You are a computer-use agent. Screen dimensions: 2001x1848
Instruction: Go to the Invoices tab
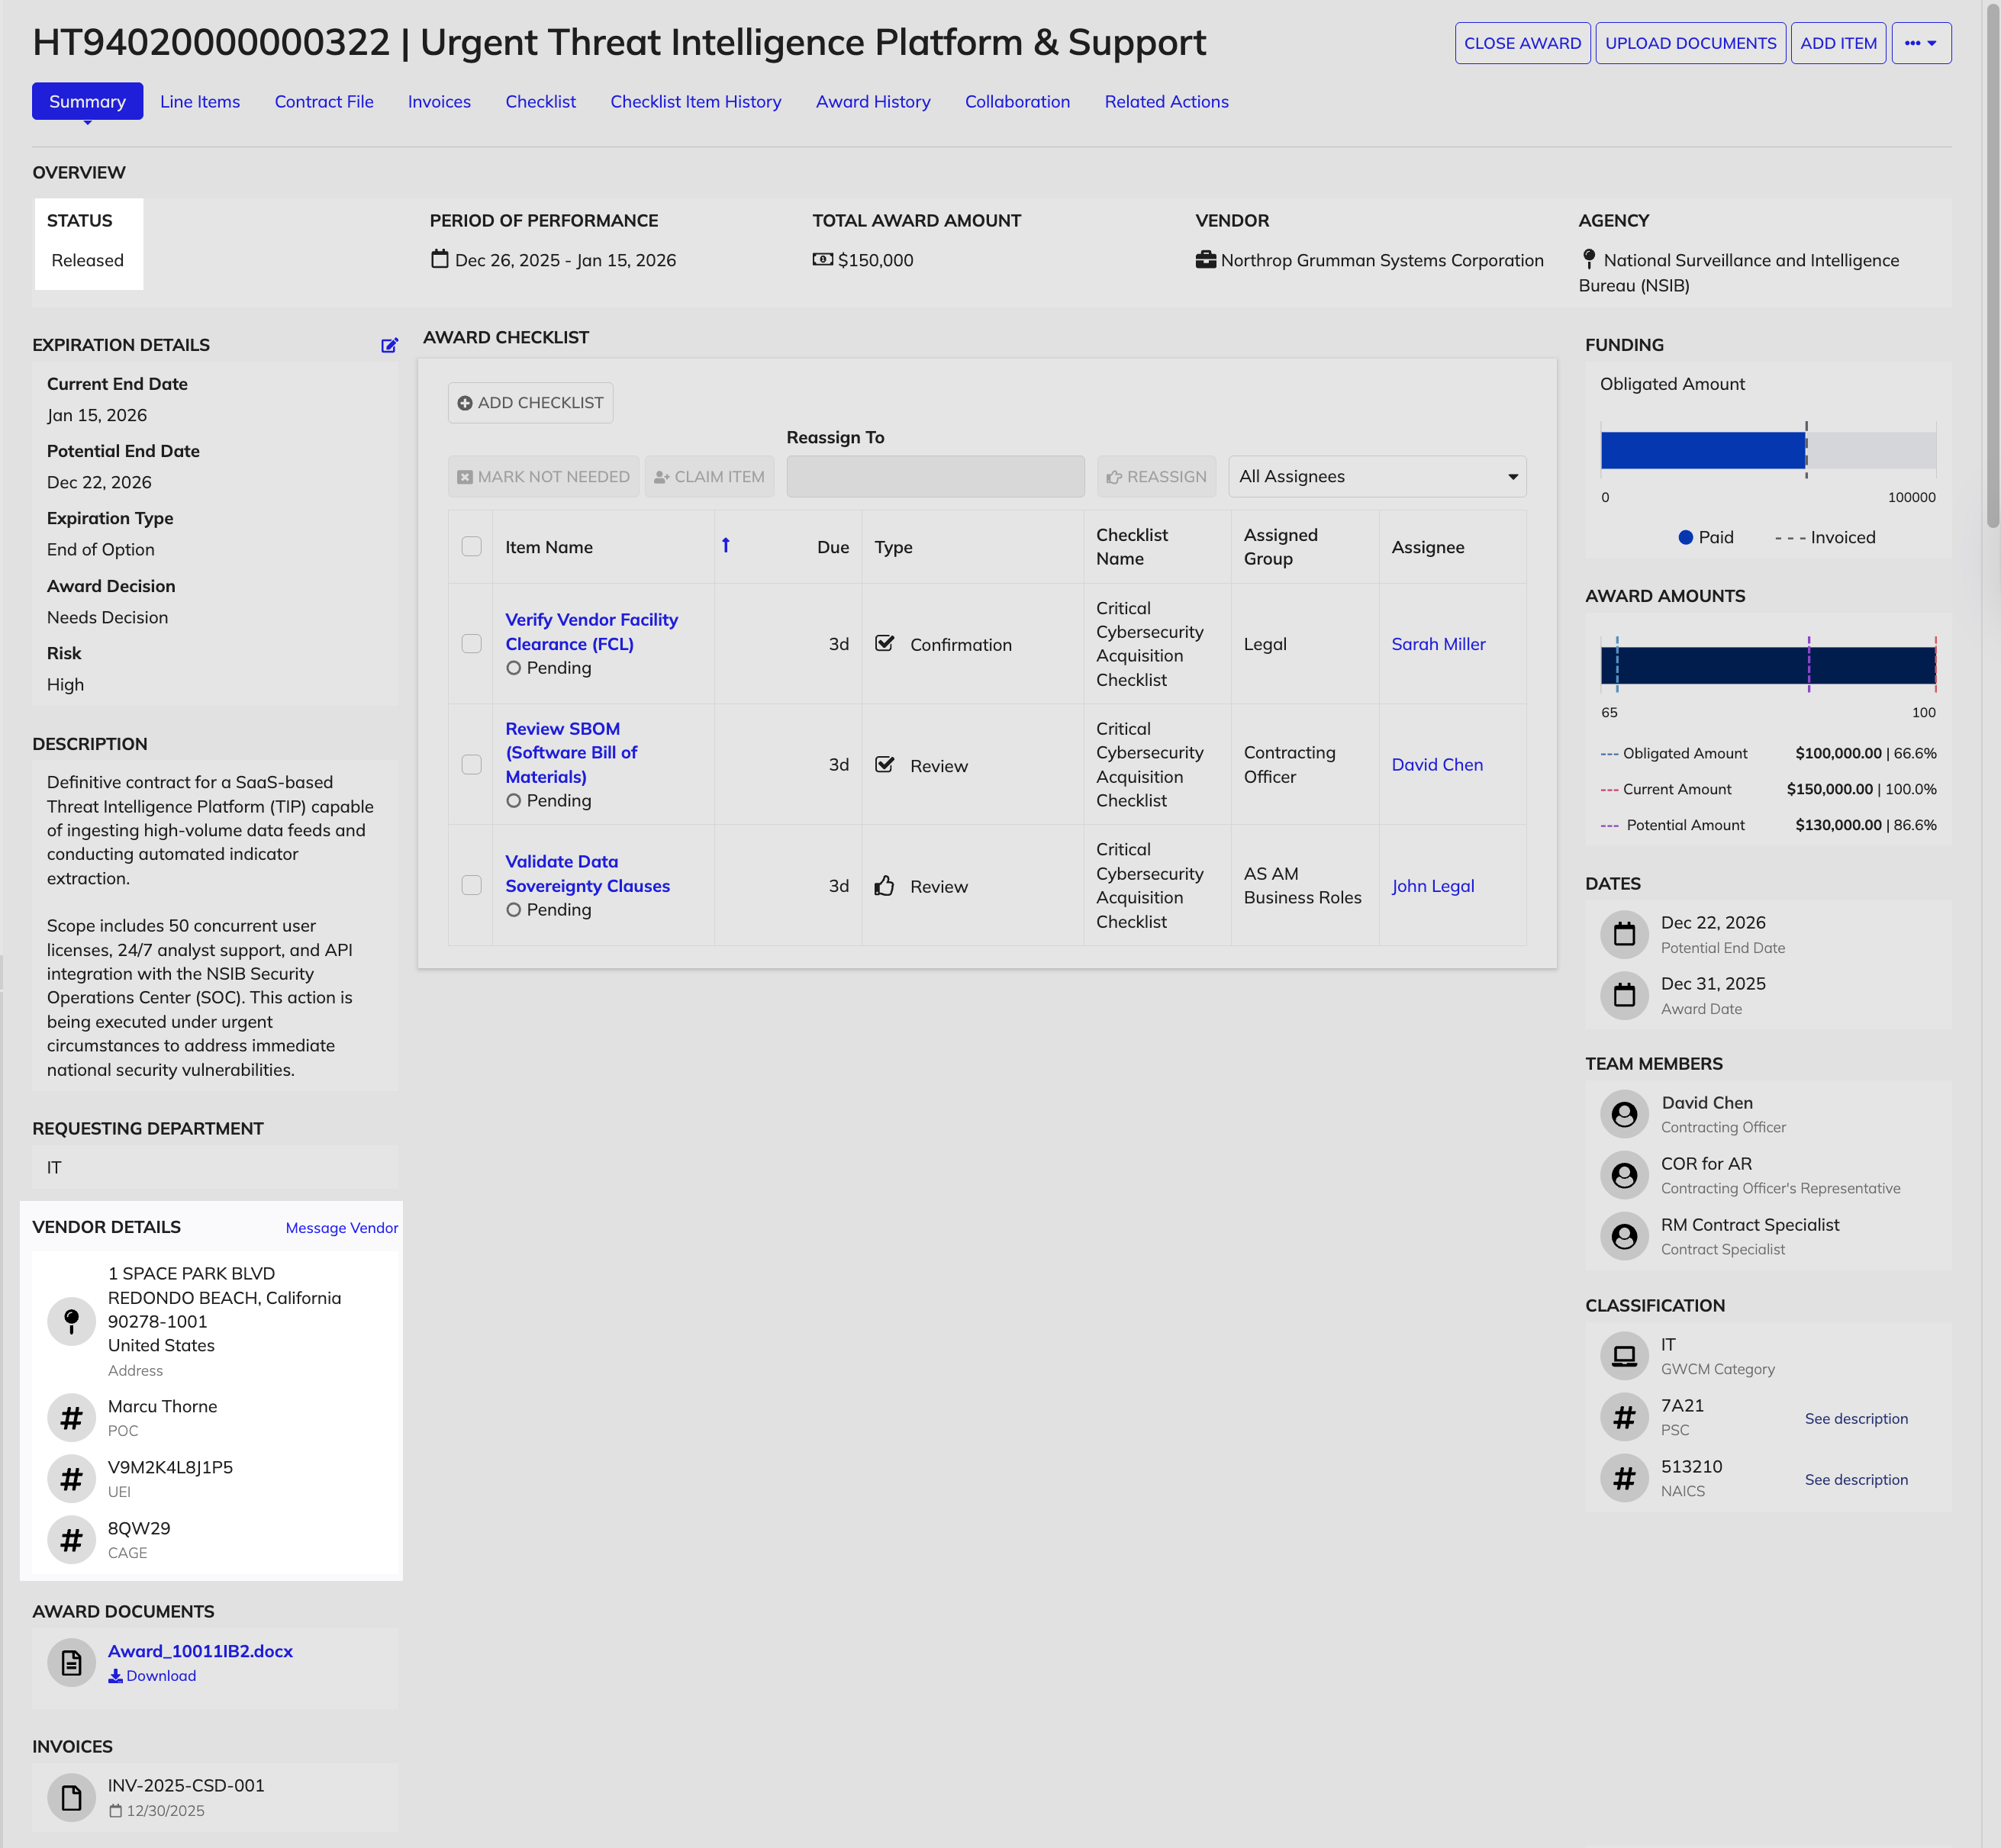[x=439, y=101]
